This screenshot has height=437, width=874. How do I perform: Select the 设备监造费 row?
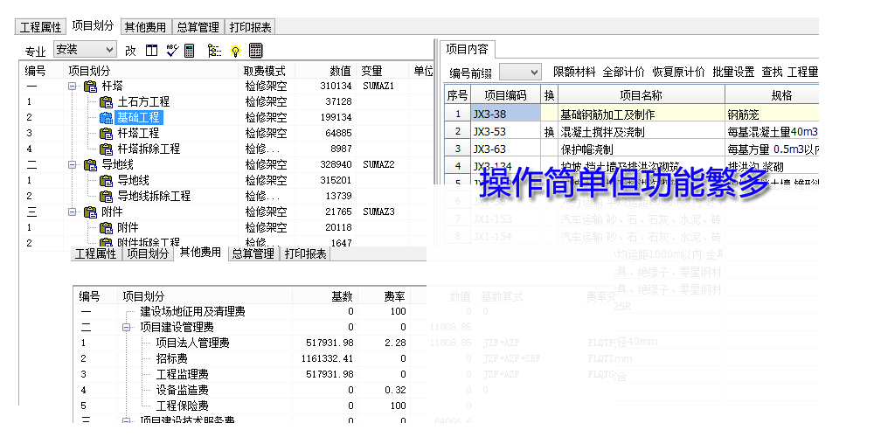[x=251, y=390]
